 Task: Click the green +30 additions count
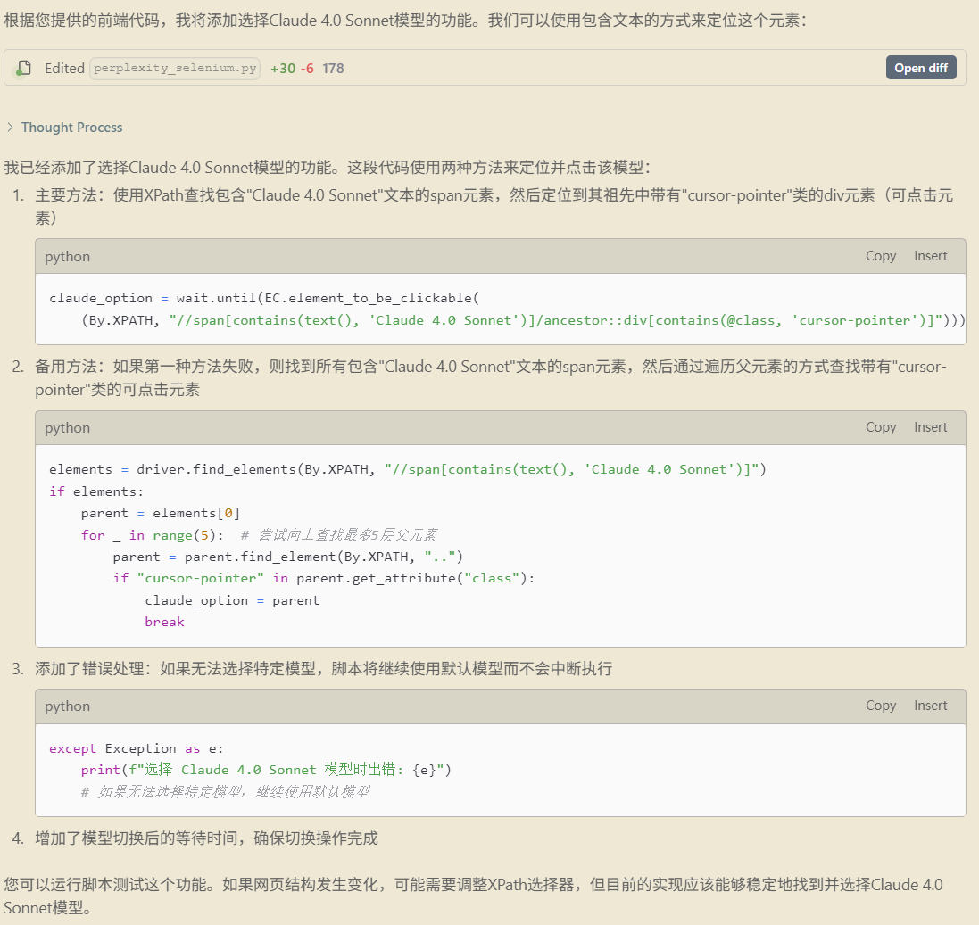click(283, 69)
